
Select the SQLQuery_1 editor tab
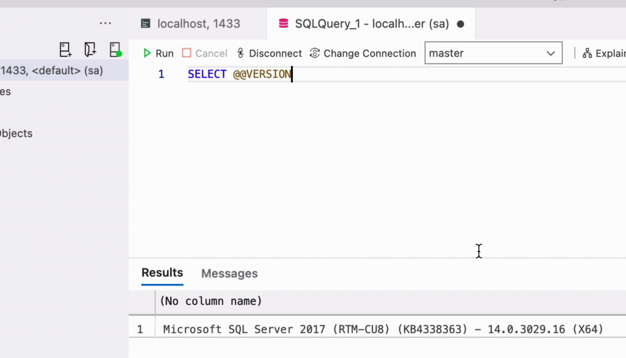pos(364,24)
